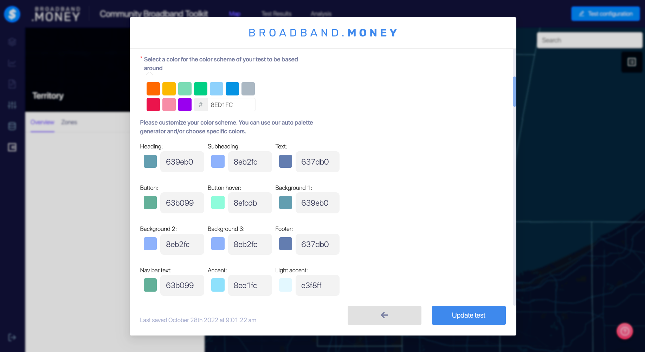Edit the Background 3 hex field
Viewport: 645px width, 352px height.
(250, 244)
